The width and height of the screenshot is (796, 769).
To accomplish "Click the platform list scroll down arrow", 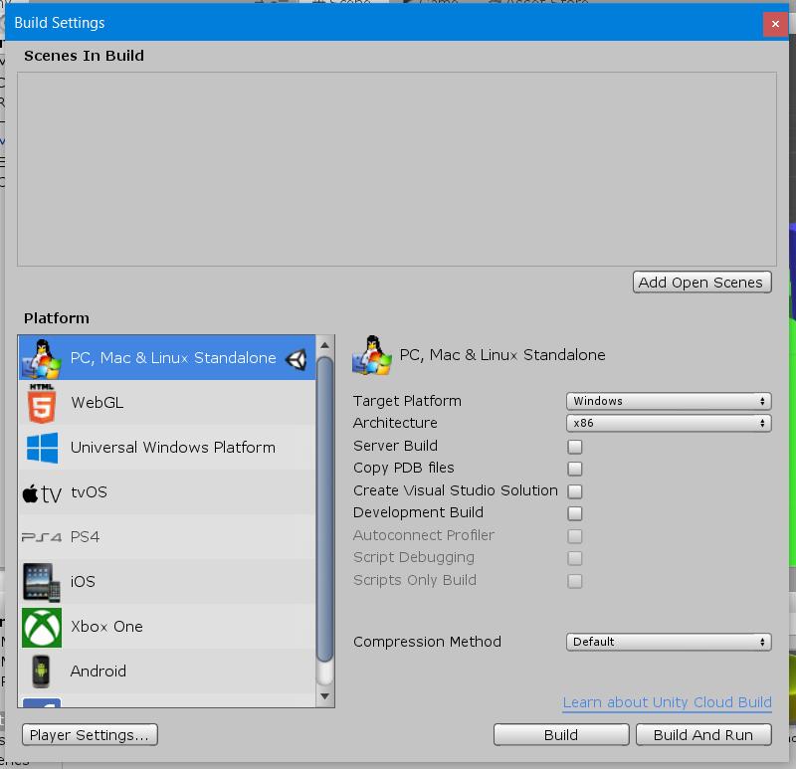I will click(x=325, y=696).
